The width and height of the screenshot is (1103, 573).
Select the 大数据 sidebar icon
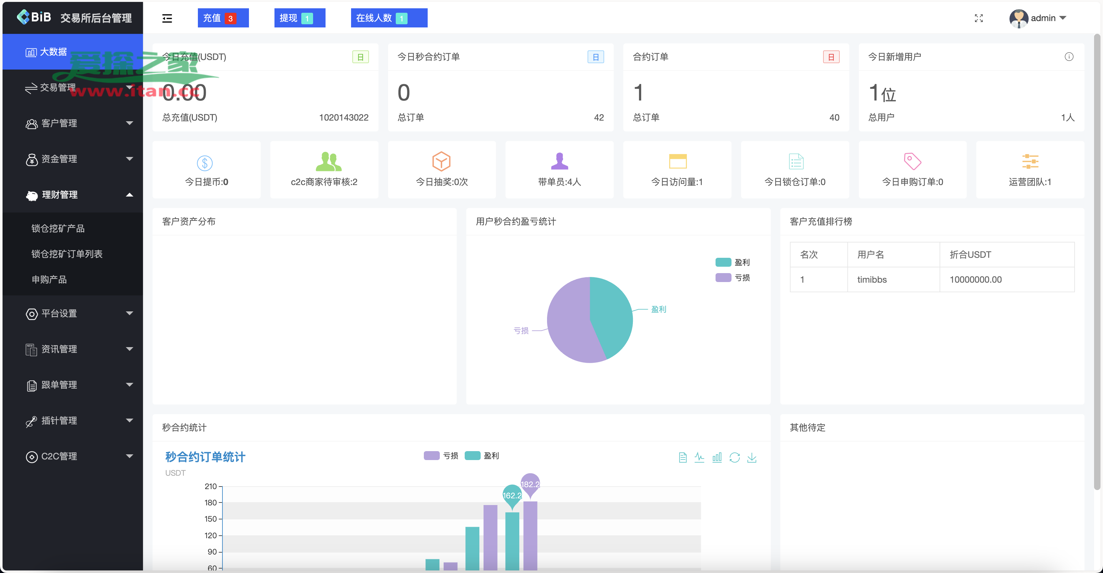(x=31, y=52)
